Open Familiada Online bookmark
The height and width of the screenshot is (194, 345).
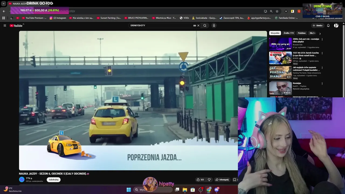286,18
